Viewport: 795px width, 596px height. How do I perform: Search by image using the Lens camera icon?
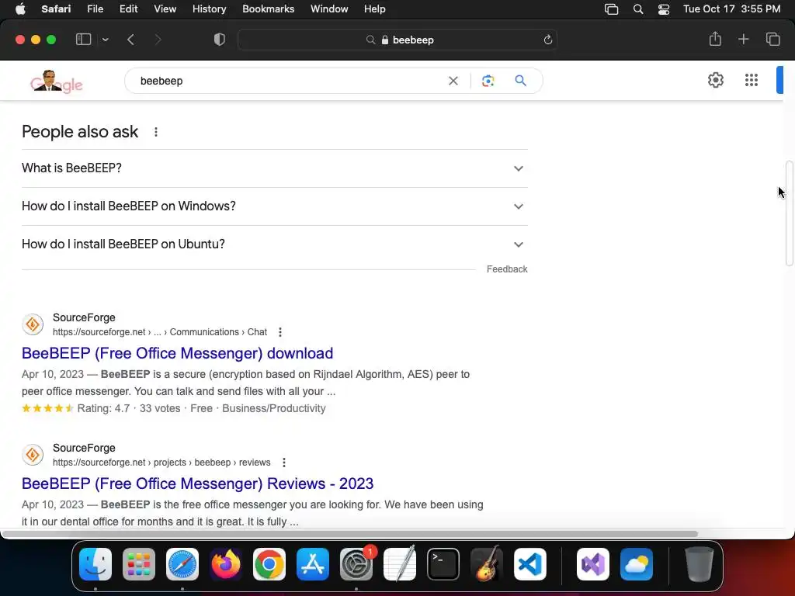[488, 81]
